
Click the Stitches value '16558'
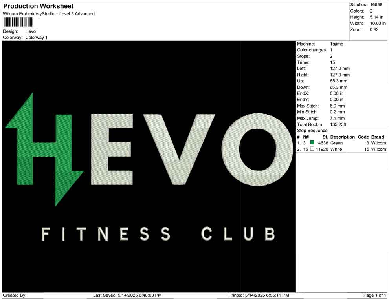376,5
